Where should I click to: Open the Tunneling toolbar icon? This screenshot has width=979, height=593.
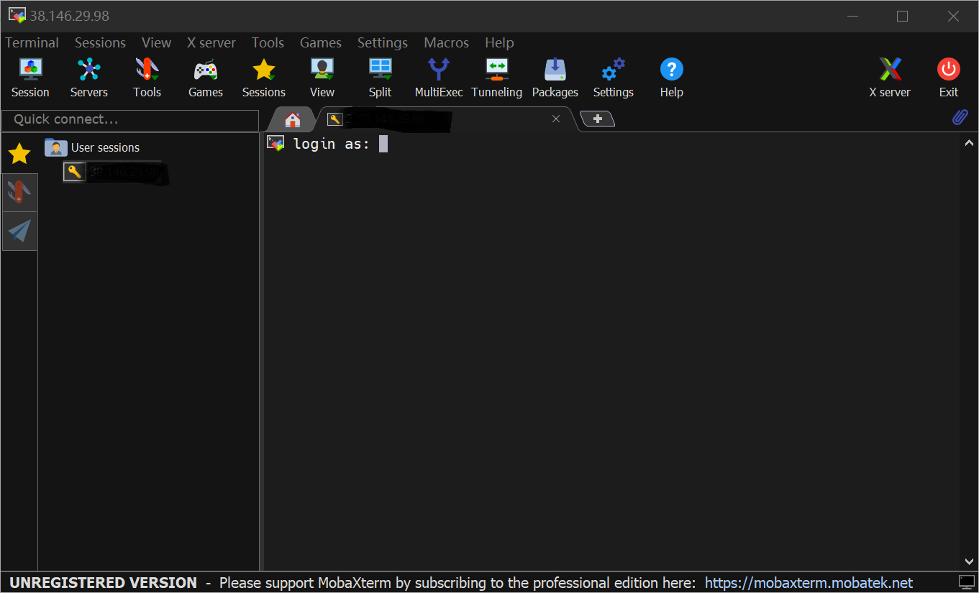496,78
